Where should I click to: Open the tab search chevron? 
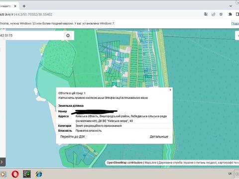tap(231, 6)
